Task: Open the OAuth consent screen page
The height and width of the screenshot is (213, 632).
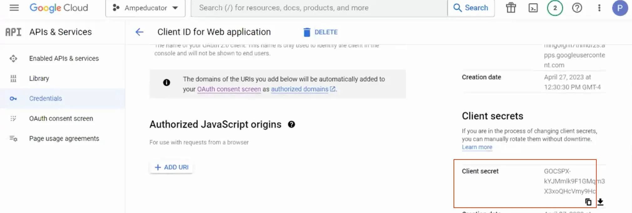Action: pos(61,119)
